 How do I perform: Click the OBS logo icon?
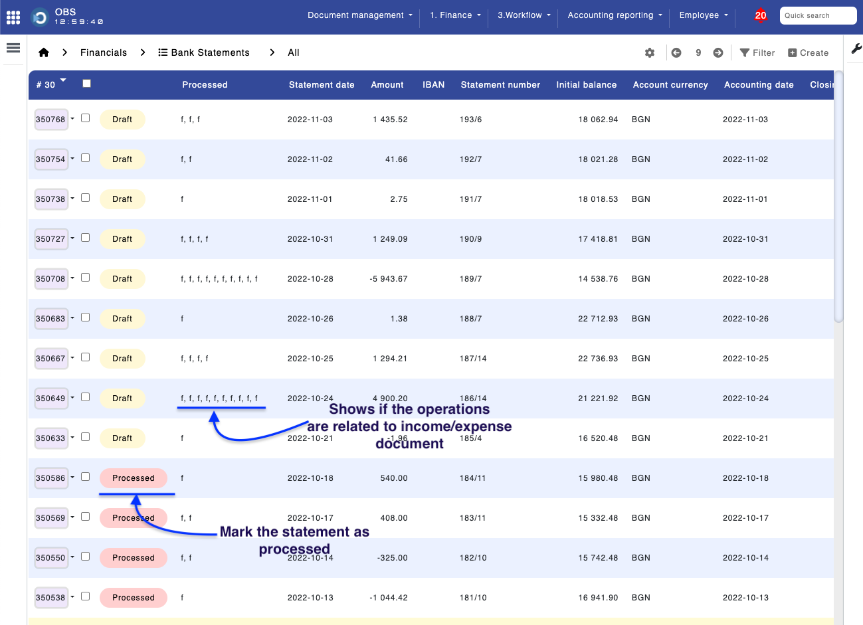coord(40,17)
